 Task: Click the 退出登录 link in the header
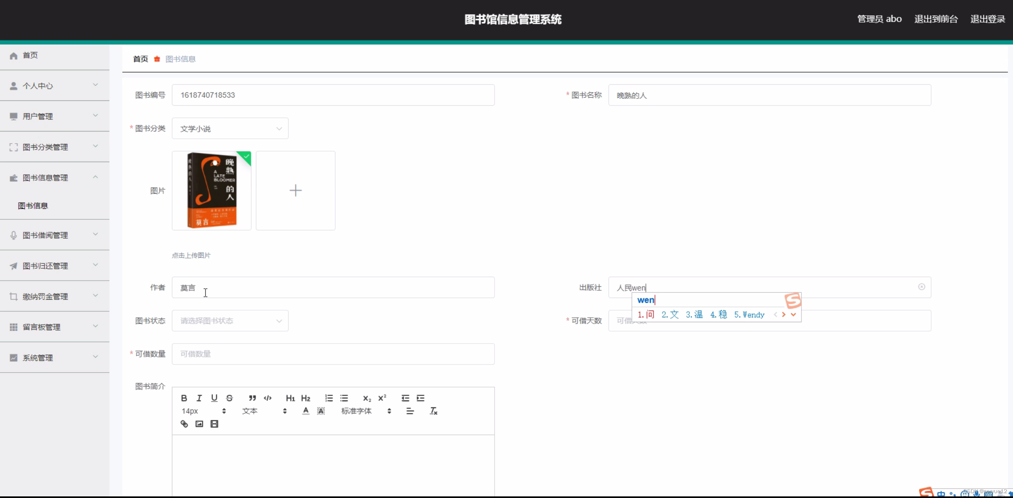point(987,19)
